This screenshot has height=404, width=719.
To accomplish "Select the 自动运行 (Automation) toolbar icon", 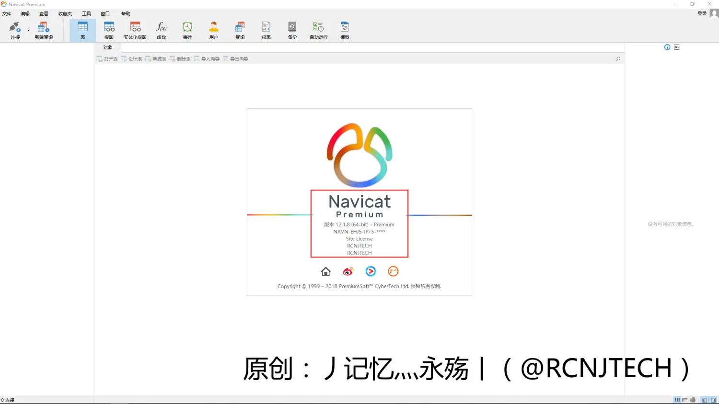I will coord(318,30).
